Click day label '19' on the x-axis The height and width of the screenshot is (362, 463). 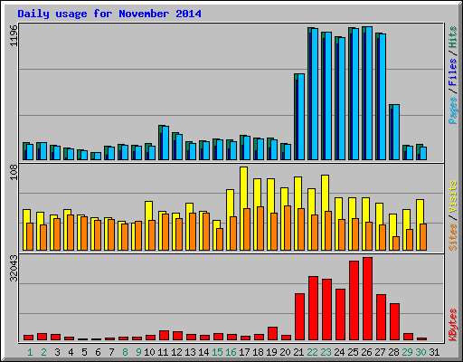271,352
